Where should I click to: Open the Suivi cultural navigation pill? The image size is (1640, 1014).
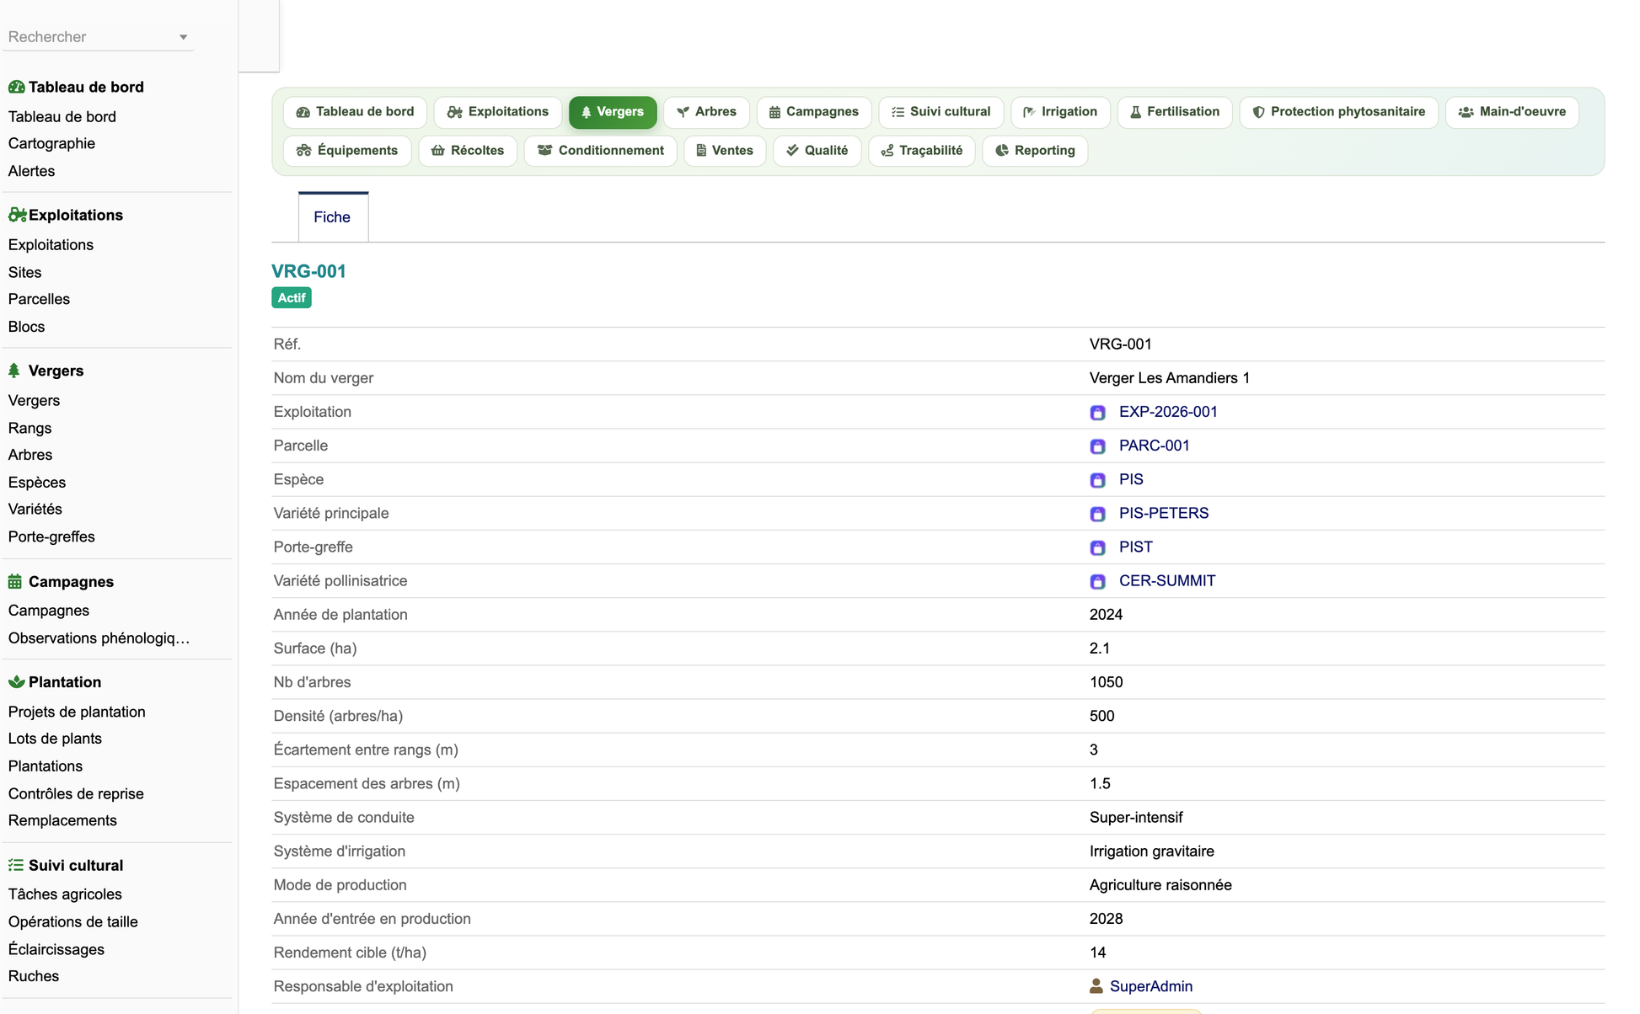(x=941, y=112)
